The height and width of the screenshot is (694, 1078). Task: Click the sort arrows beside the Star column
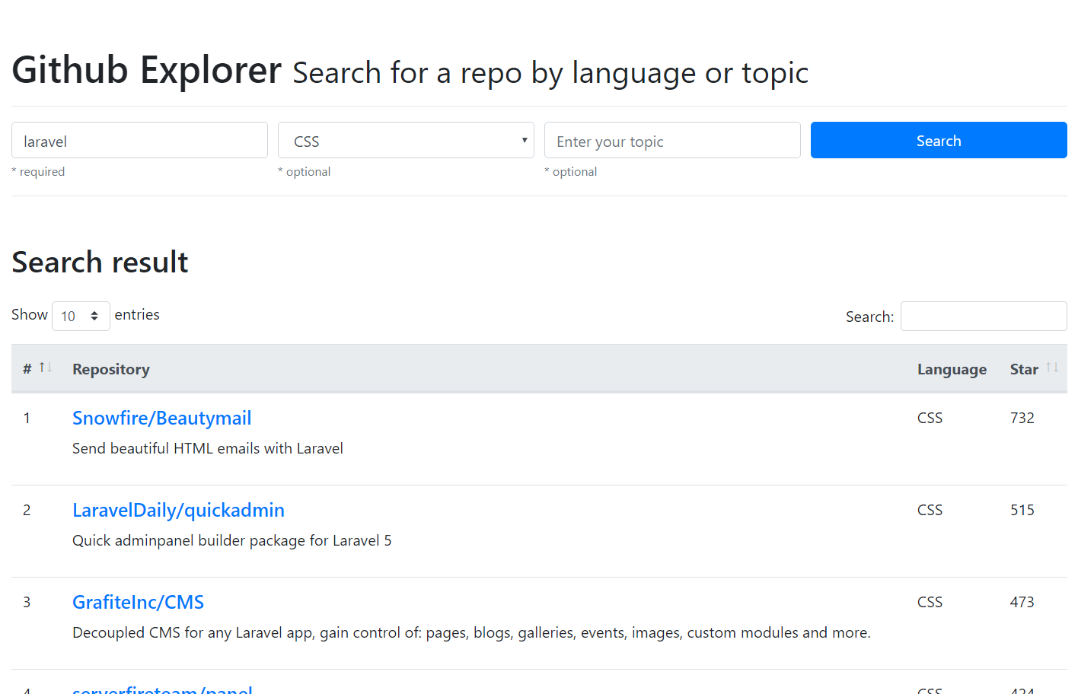tap(1052, 368)
